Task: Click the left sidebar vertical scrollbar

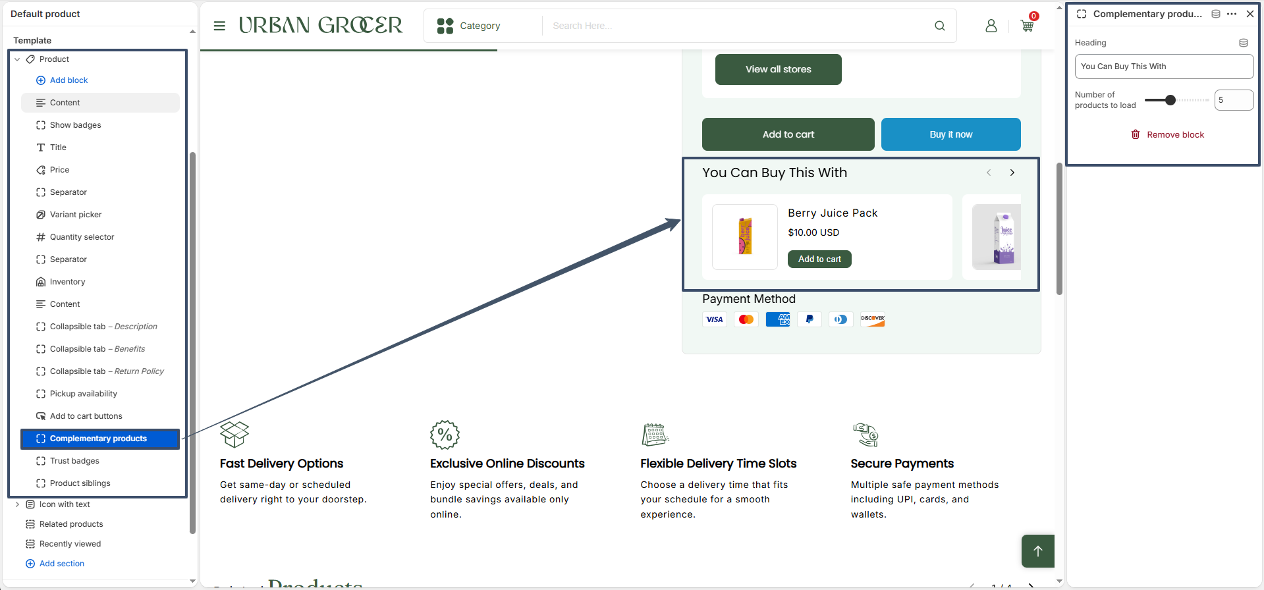Action: tap(192, 342)
